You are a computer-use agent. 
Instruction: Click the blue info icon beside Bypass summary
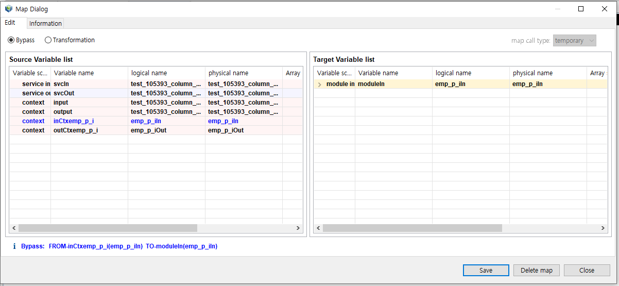[x=14, y=246]
